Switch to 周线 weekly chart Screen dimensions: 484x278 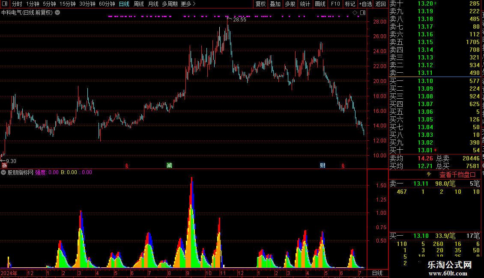tap(139, 4)
